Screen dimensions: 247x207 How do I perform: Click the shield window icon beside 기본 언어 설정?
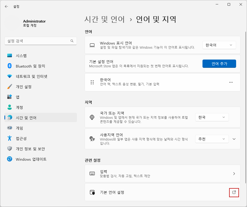(x=92, y=192)
